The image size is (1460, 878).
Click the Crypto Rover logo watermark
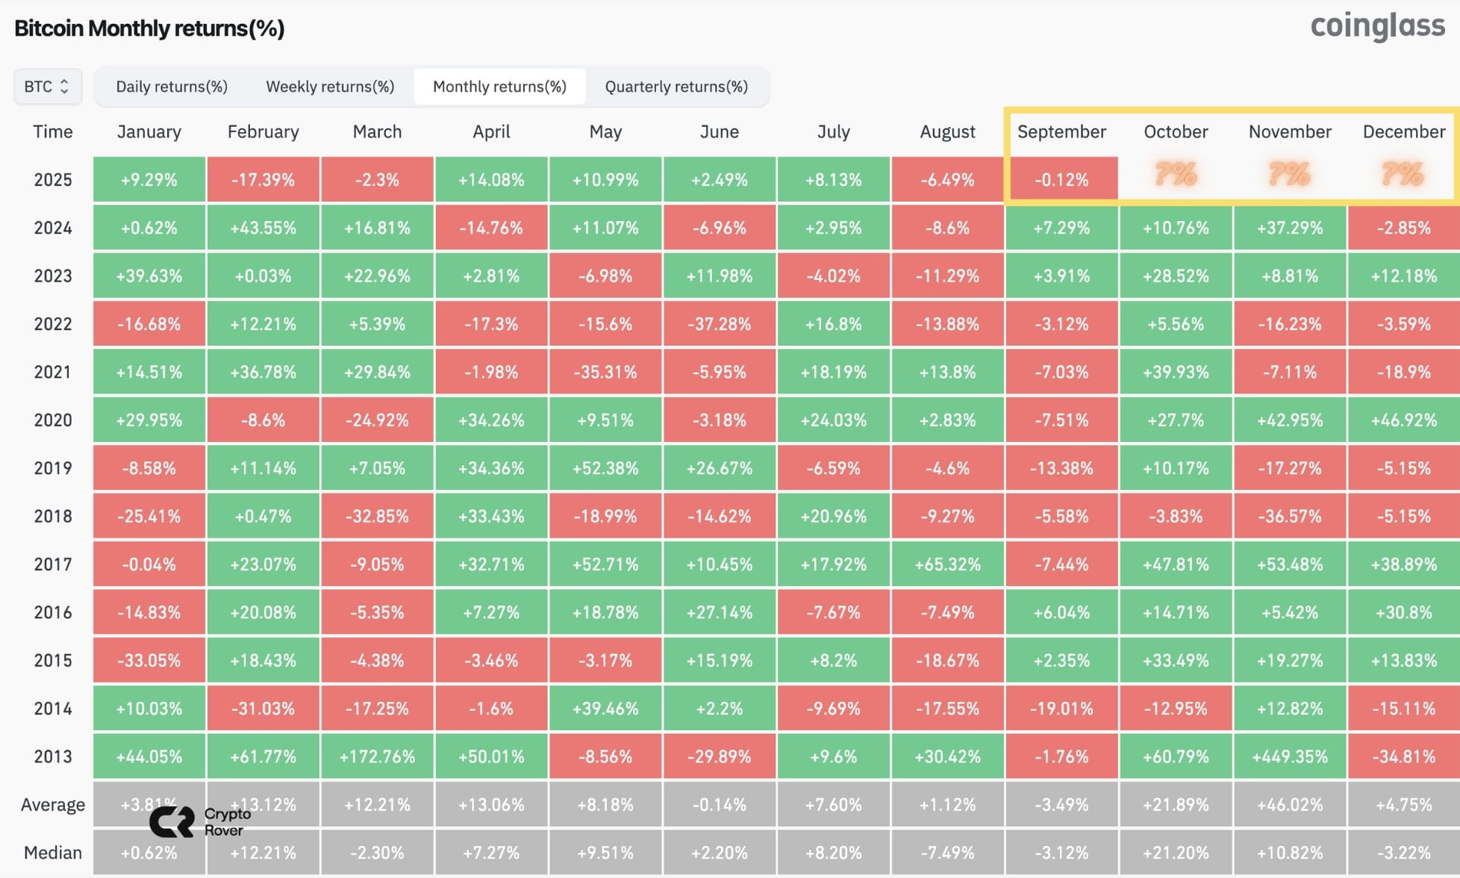click(200, 822)
